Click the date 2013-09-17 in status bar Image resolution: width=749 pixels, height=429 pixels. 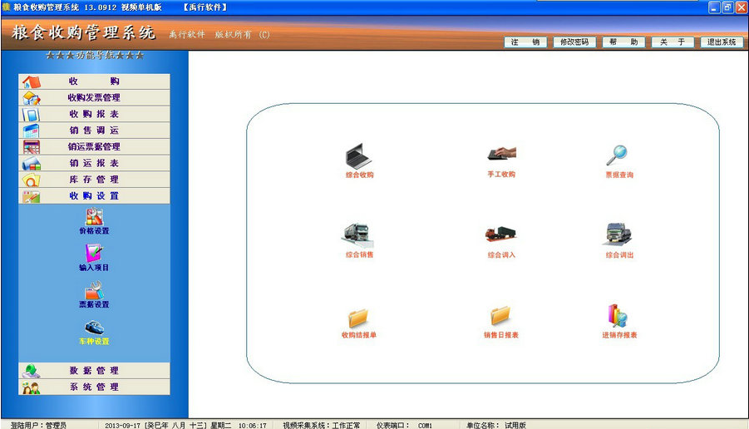point(122,425)
